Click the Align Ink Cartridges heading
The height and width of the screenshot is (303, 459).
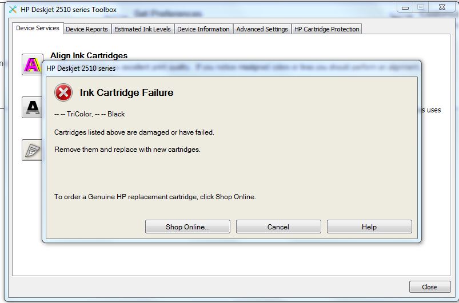[x=89, y=55]
